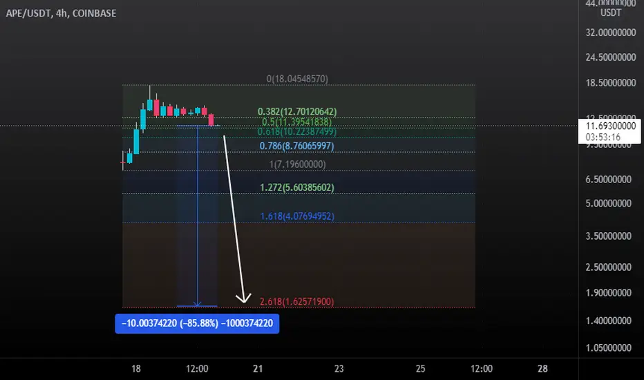Click date 21 on the time axis
The image size is (644, 380).
258,368
